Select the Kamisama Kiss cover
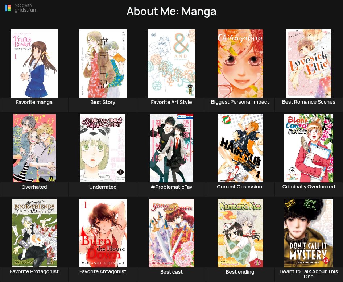This screenshot has width=343, height=282. [240, 233]
